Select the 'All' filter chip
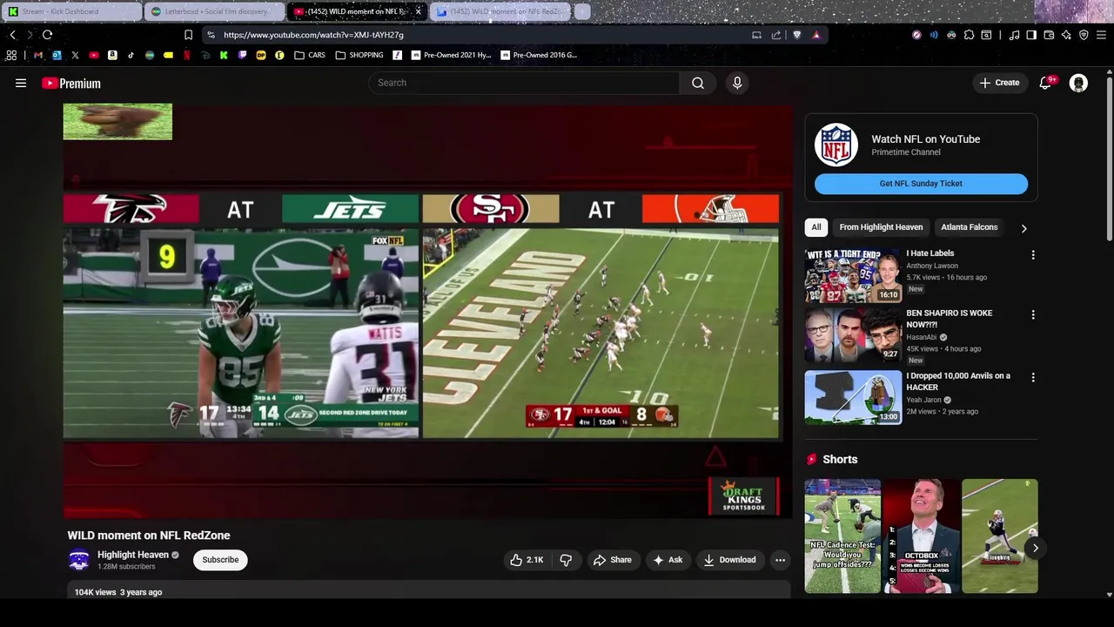 816,227
